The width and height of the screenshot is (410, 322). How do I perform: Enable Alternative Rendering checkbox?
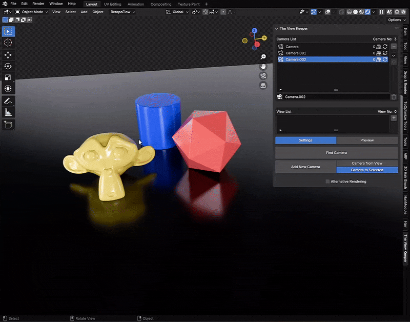(x=327, y=182)
